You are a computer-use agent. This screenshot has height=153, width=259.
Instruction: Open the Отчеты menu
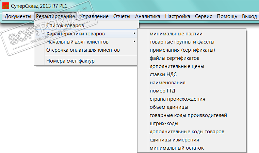point(122,16)
